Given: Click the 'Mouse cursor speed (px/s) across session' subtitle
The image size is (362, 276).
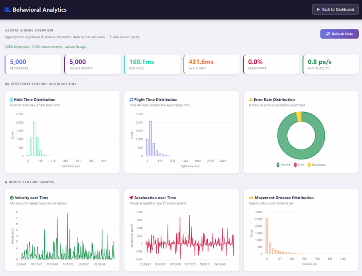Looking at the screenshot, I should (38, 203).
